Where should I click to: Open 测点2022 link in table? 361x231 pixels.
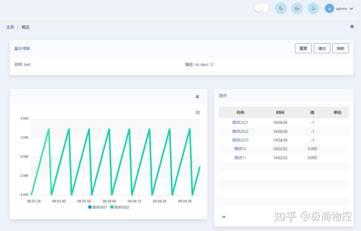240,131
